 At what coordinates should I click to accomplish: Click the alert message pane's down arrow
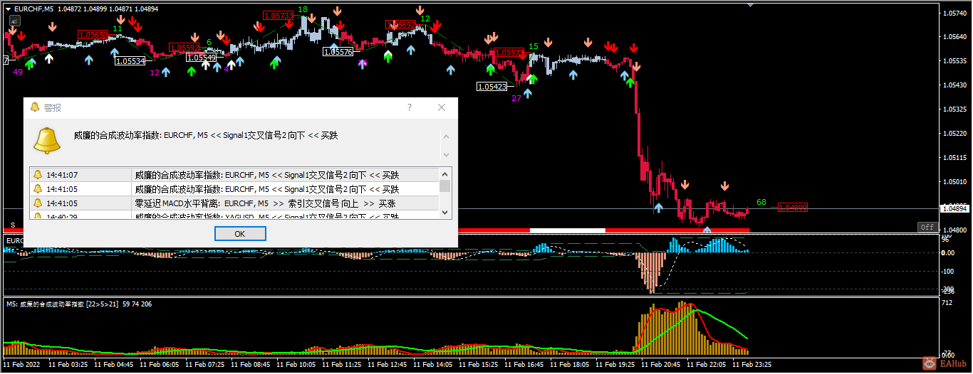tap(446, 154)
